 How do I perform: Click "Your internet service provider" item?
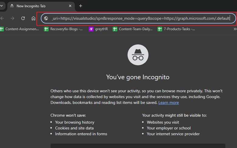(173, 134)
